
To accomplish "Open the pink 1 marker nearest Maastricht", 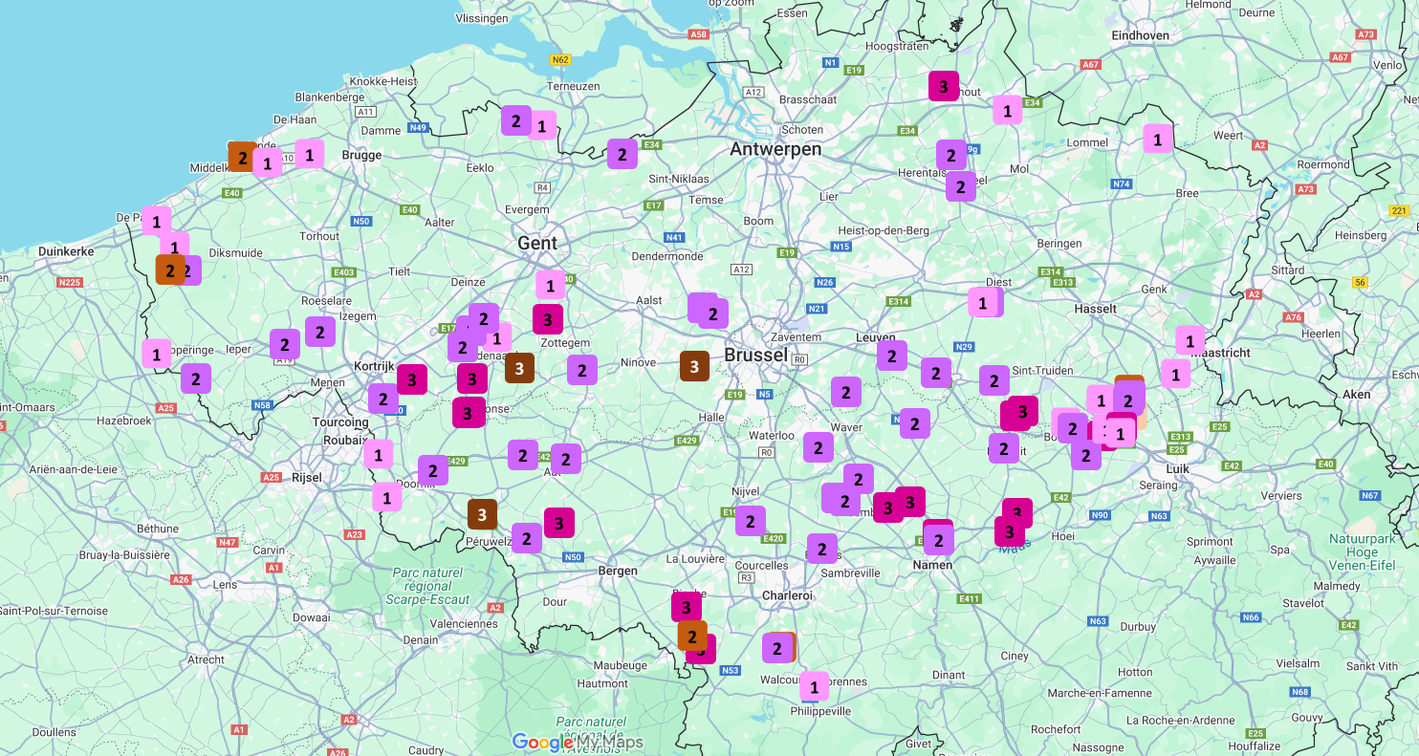I will tap(1190, 340).
